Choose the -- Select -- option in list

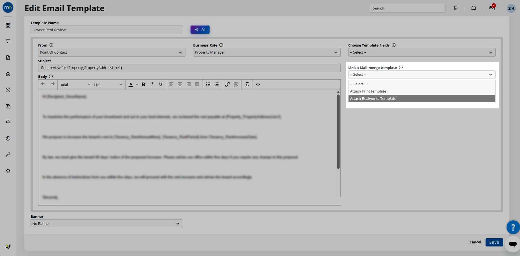click(422, 84)
